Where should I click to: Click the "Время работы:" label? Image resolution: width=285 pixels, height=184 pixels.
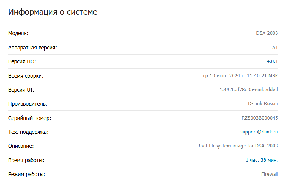tap(26, 160)
